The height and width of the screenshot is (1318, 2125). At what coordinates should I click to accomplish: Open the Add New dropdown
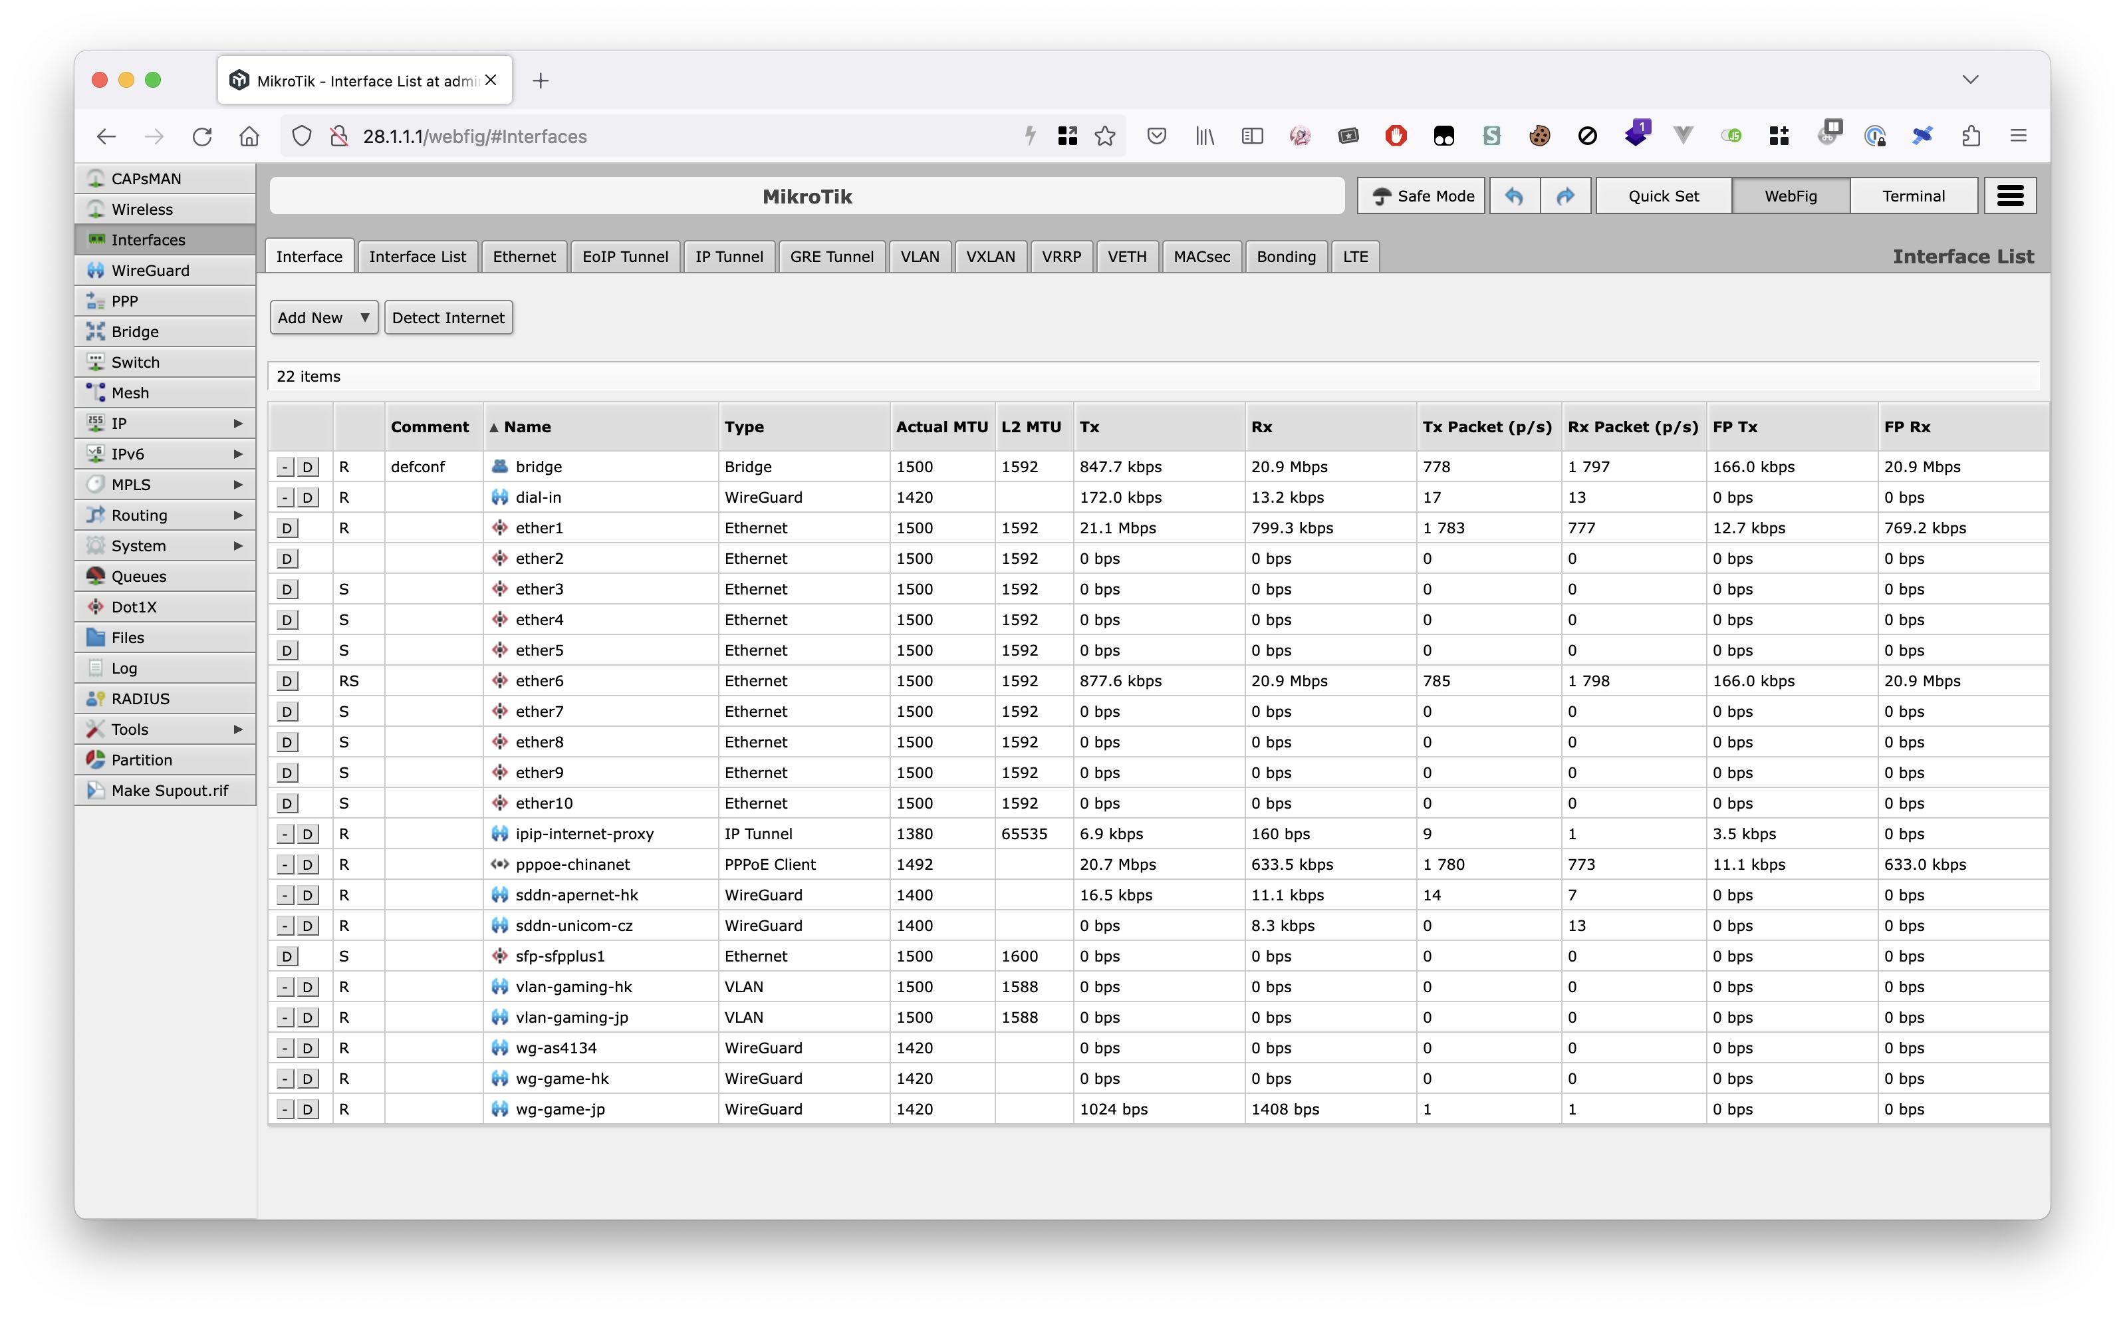coord(323,317)
